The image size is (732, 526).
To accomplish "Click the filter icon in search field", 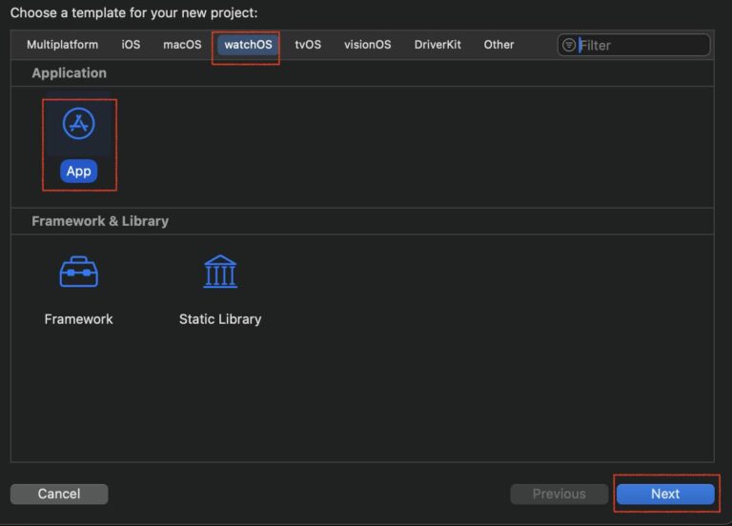I will (x=569, y=45).
